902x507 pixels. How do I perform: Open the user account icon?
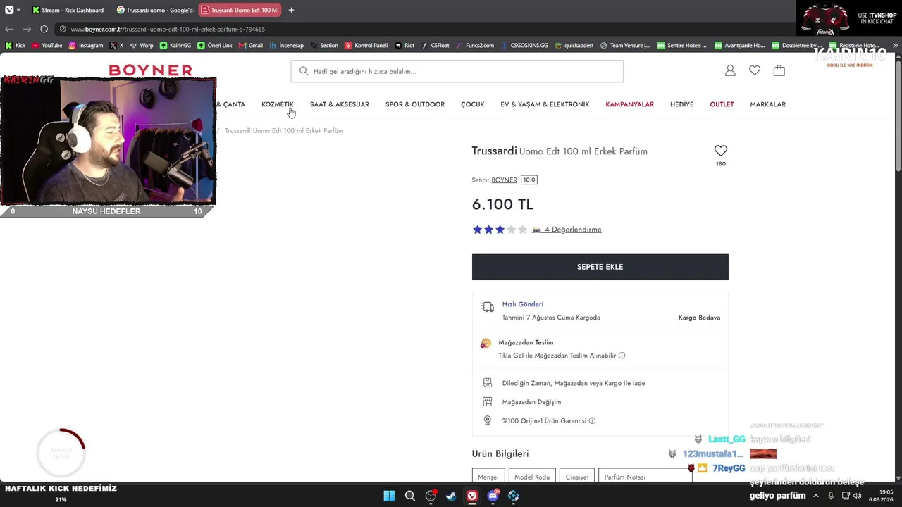point(730,70)
